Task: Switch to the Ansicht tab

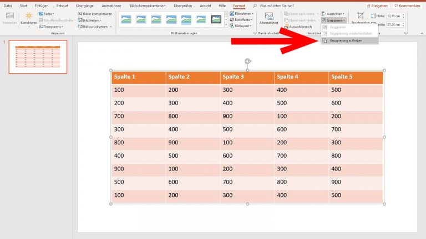Action: (x=205, y=6)
